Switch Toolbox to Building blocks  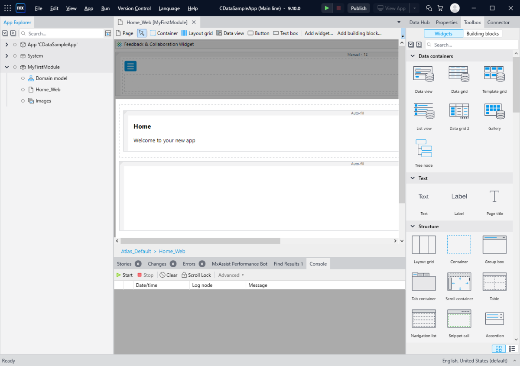482,33
